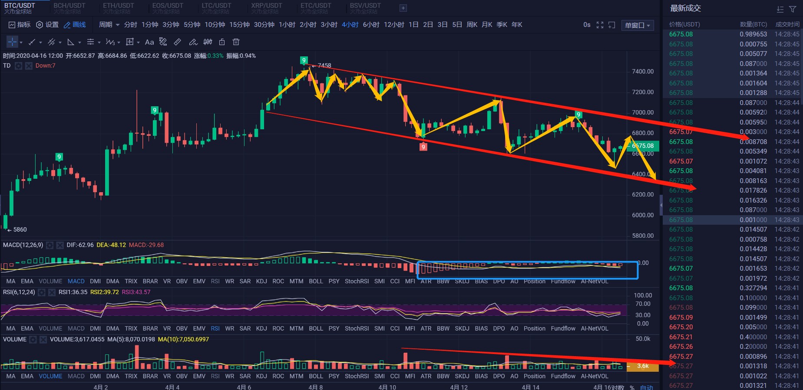This screenshot has height=390, width=803.
Task: Select the parallel channel line tool
Action: pyautogui.click(x=51, y=42)
